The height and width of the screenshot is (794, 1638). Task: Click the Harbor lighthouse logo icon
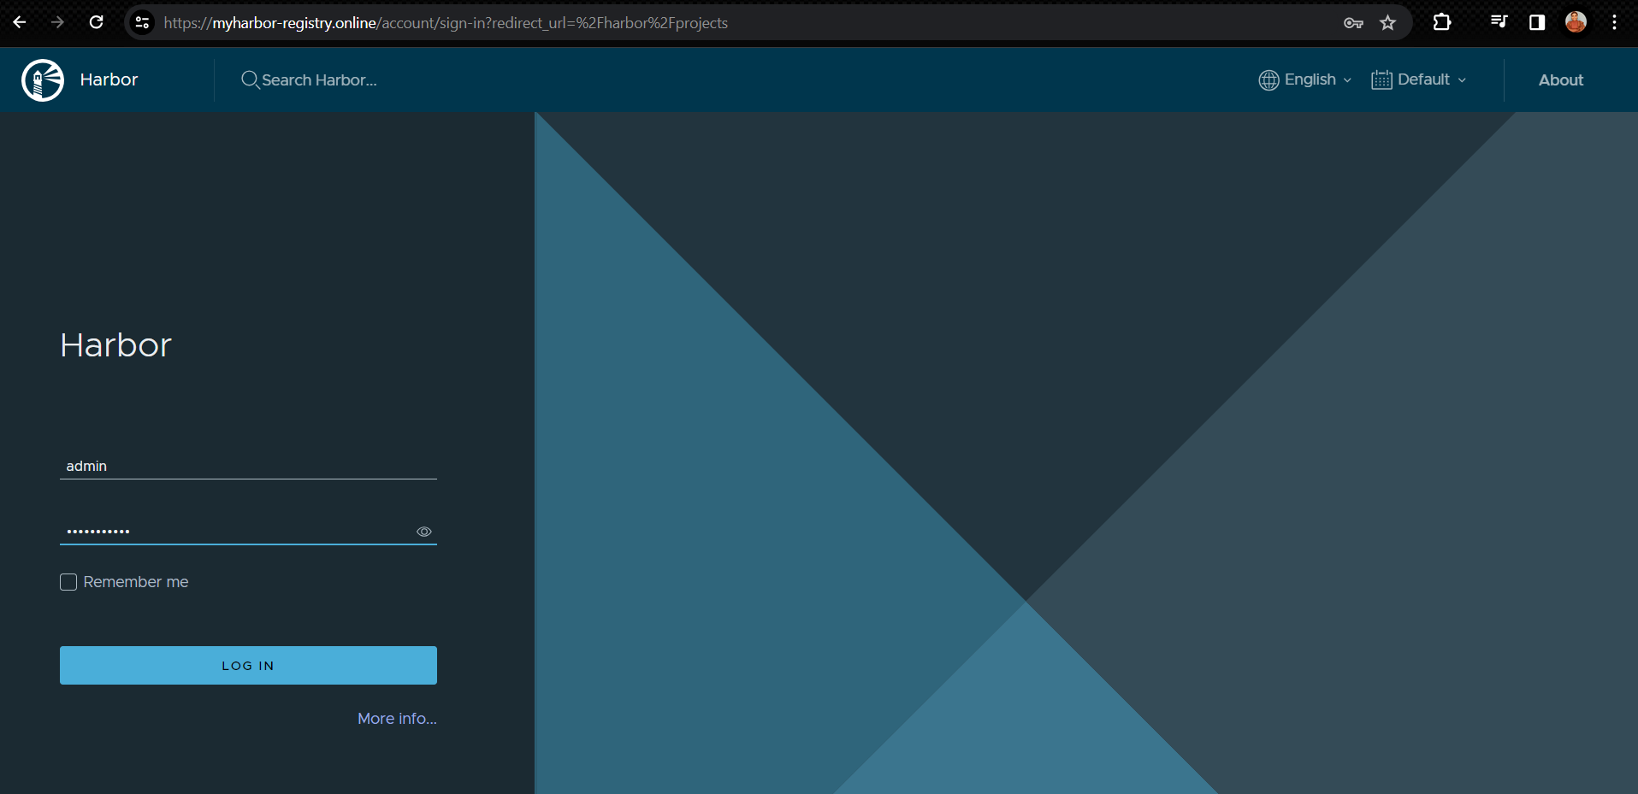point(43,80)
